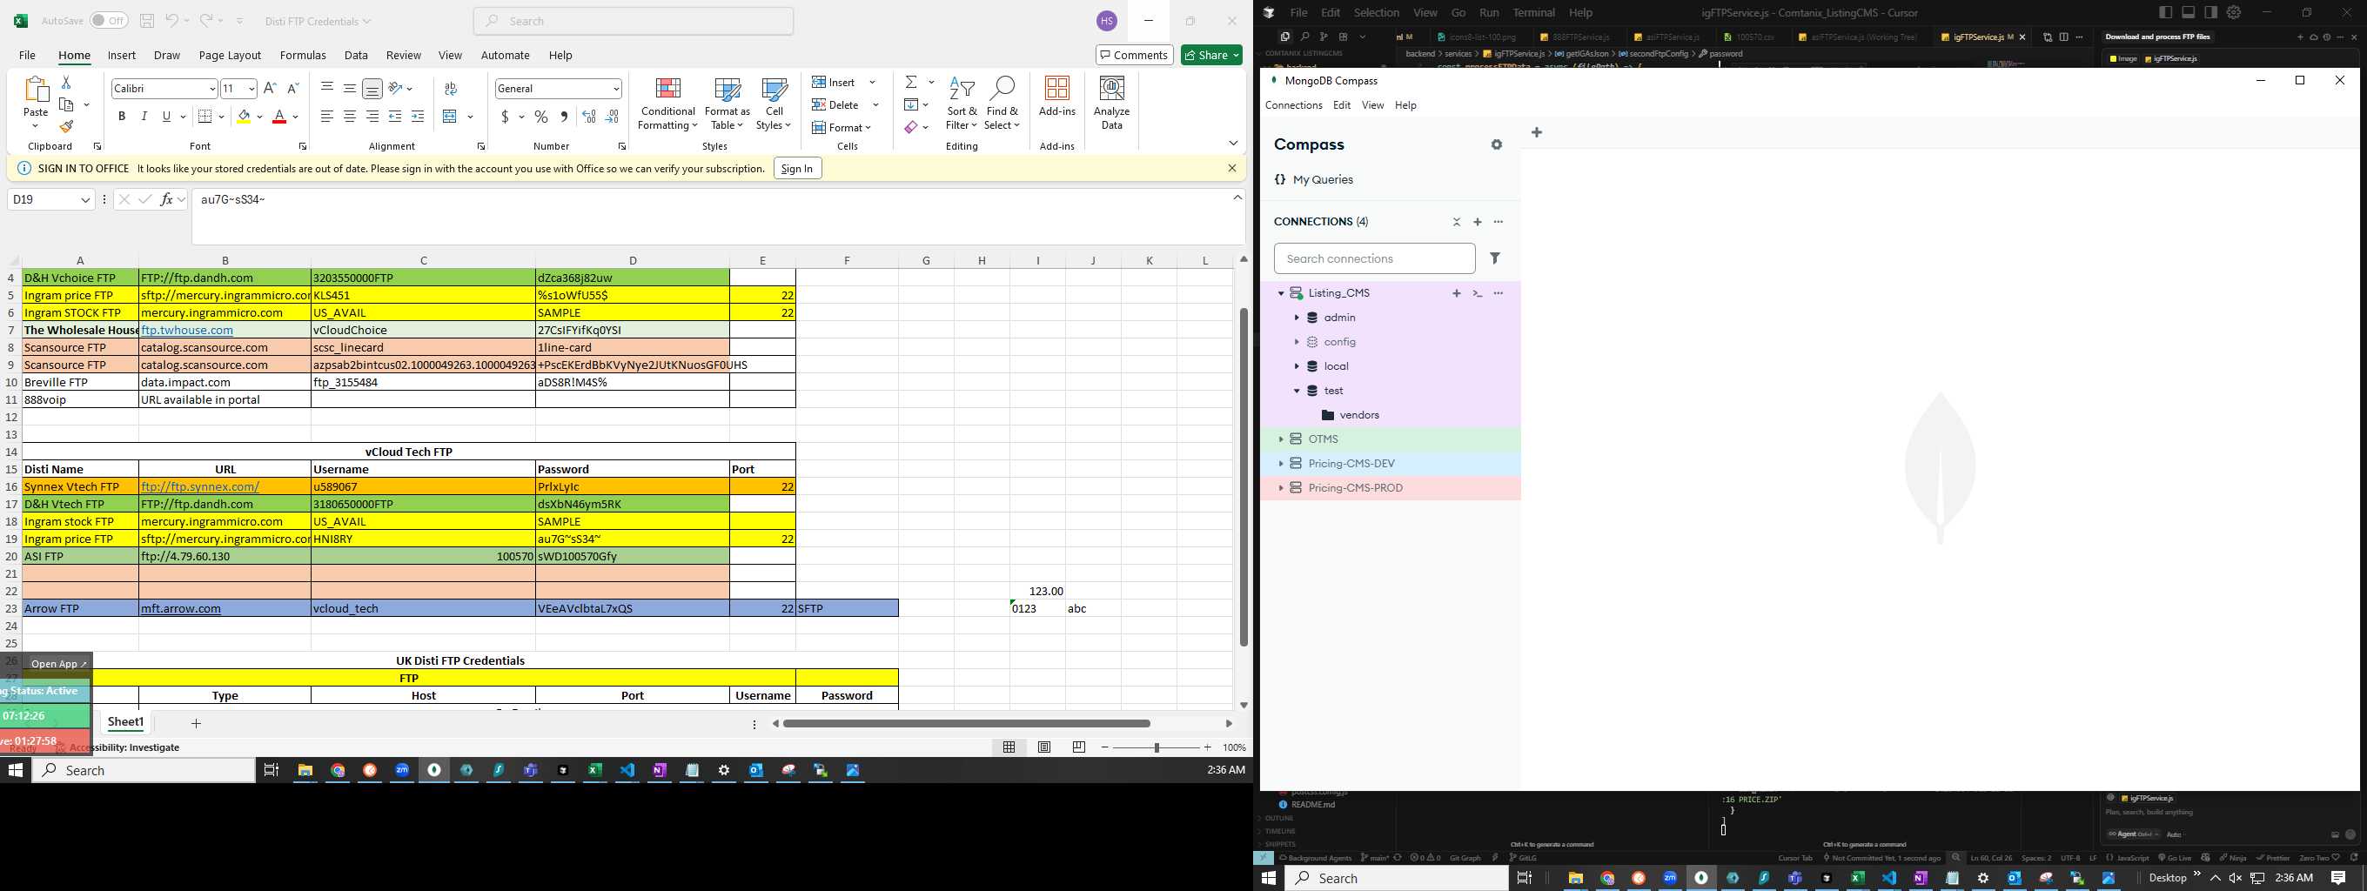2367x891 pixels.
Task: Open File Explorer in left taskbar
Action: point(305,771)
